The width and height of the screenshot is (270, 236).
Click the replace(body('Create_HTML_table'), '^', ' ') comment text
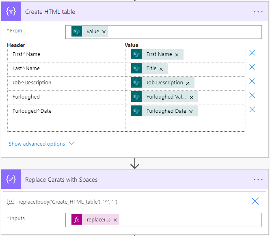[x=68, y=202]
